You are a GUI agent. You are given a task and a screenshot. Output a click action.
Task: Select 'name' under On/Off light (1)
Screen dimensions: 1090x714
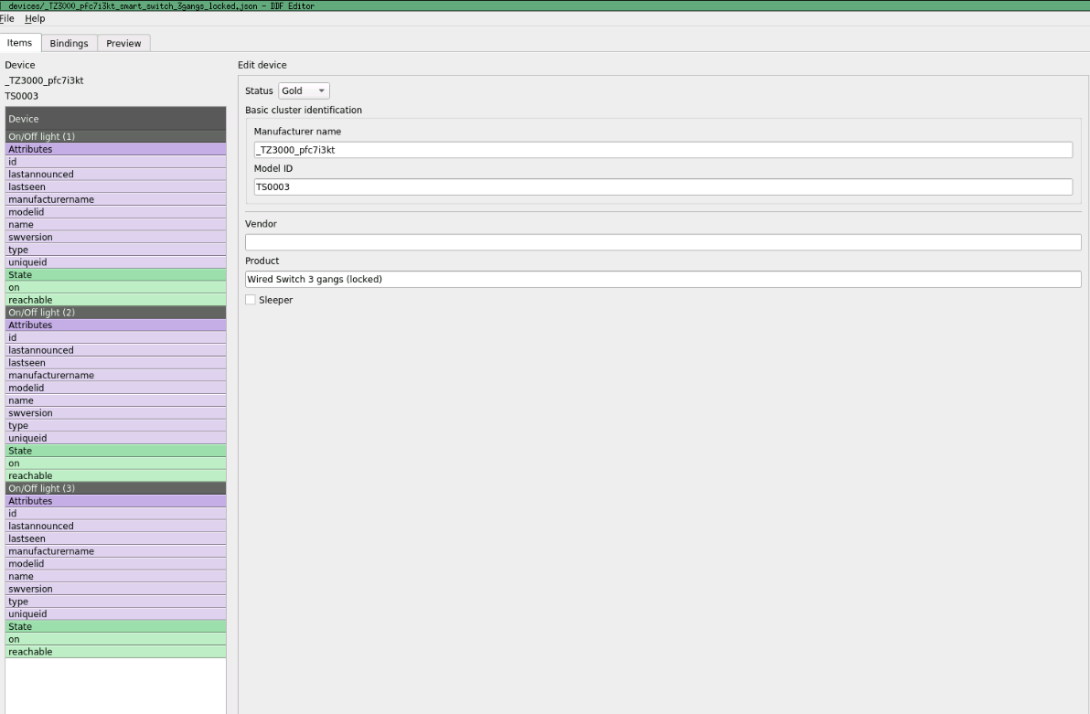pos(115,225)
